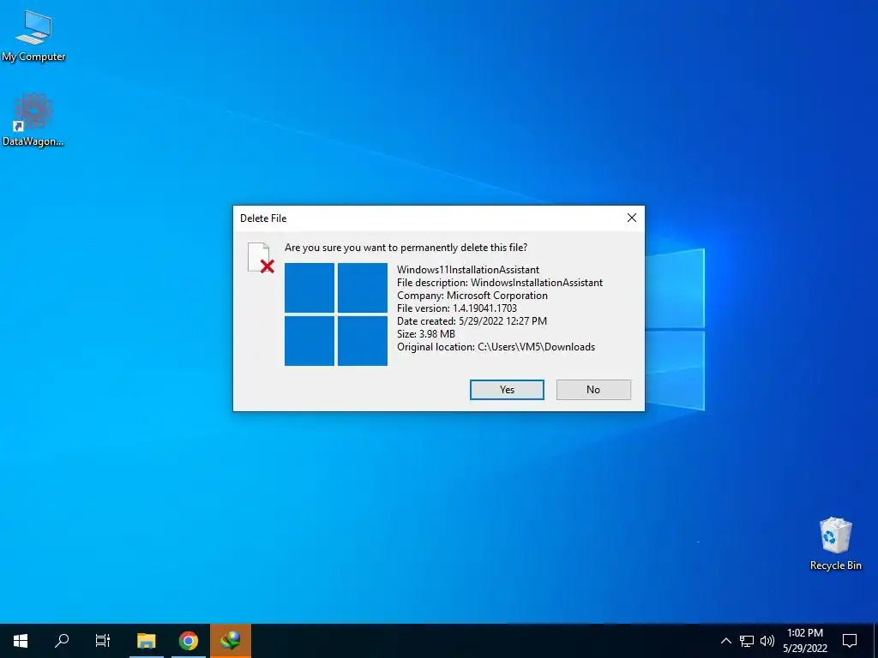Click the Date created line
878x658 pixels.
(x=472, y=321)
